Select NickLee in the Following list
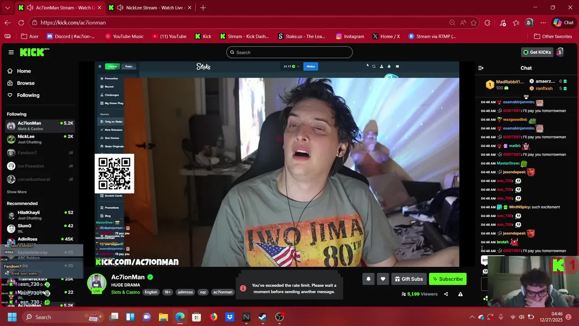579x326 pixels. pyautogui.click(x=40, y=139)
